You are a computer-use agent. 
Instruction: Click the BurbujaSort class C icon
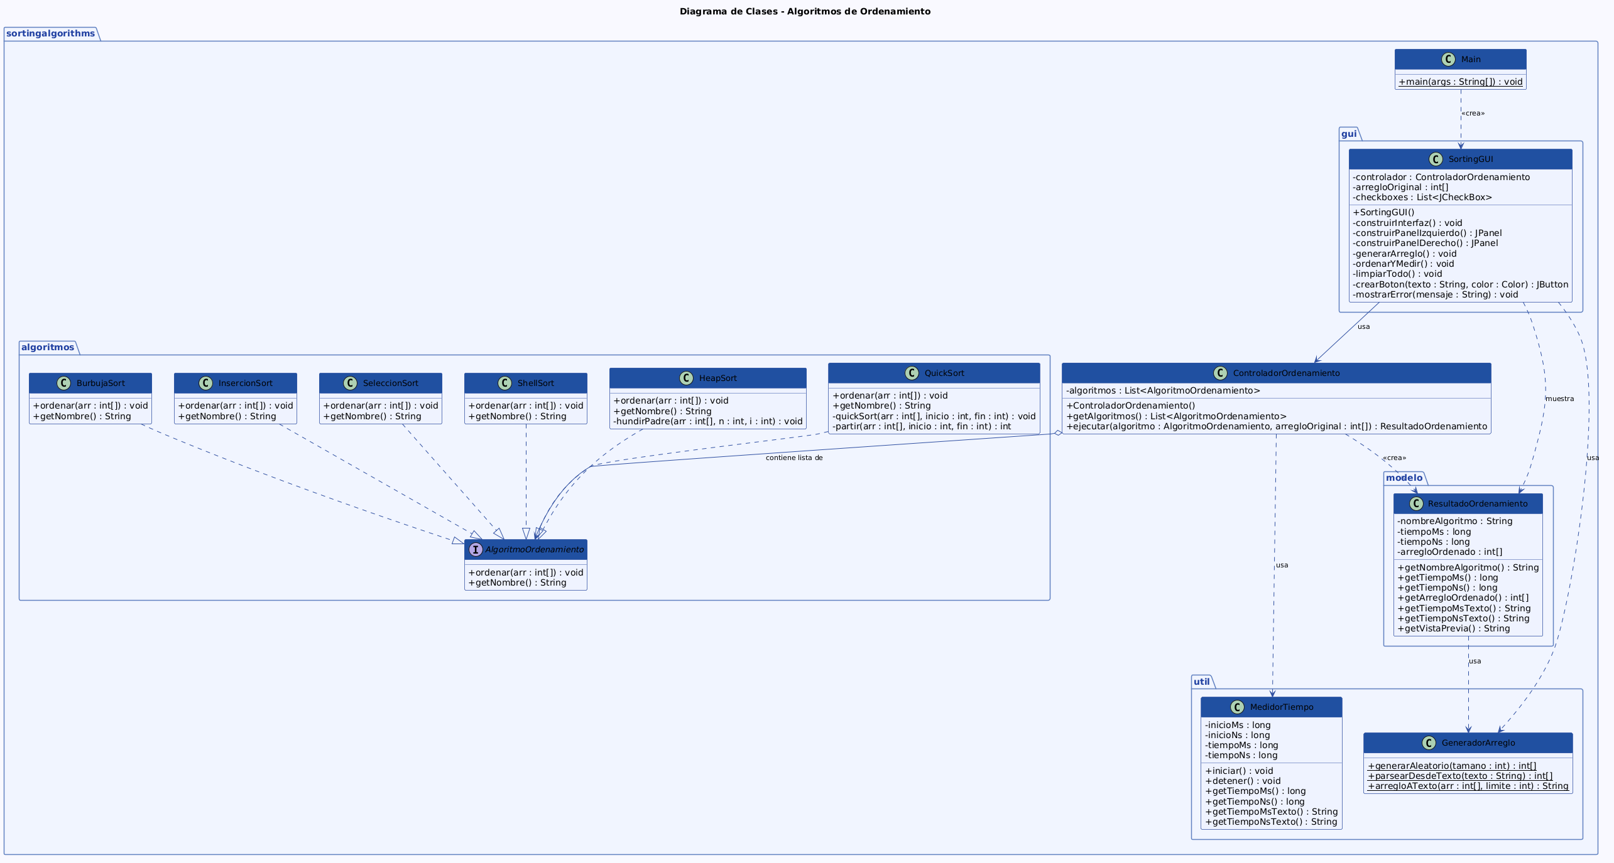click(x=63, y=383)
